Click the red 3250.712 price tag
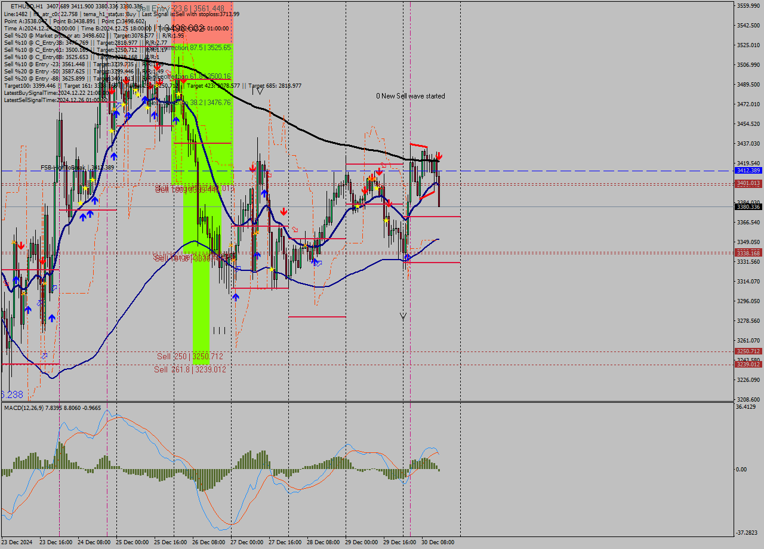The image size is (764, 549). (x=748, y=351)
